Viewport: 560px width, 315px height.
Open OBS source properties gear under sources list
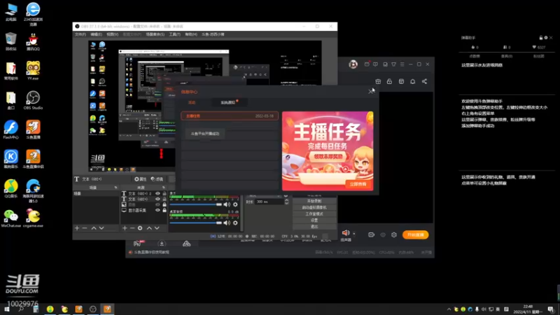point(140,228)
